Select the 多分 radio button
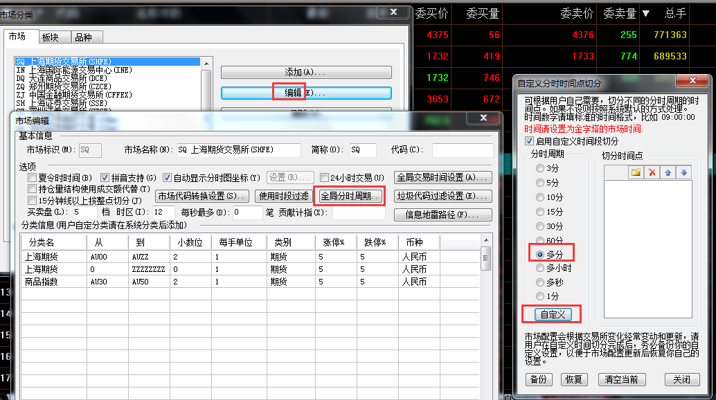Screen dimensions: 716x400 540,255
